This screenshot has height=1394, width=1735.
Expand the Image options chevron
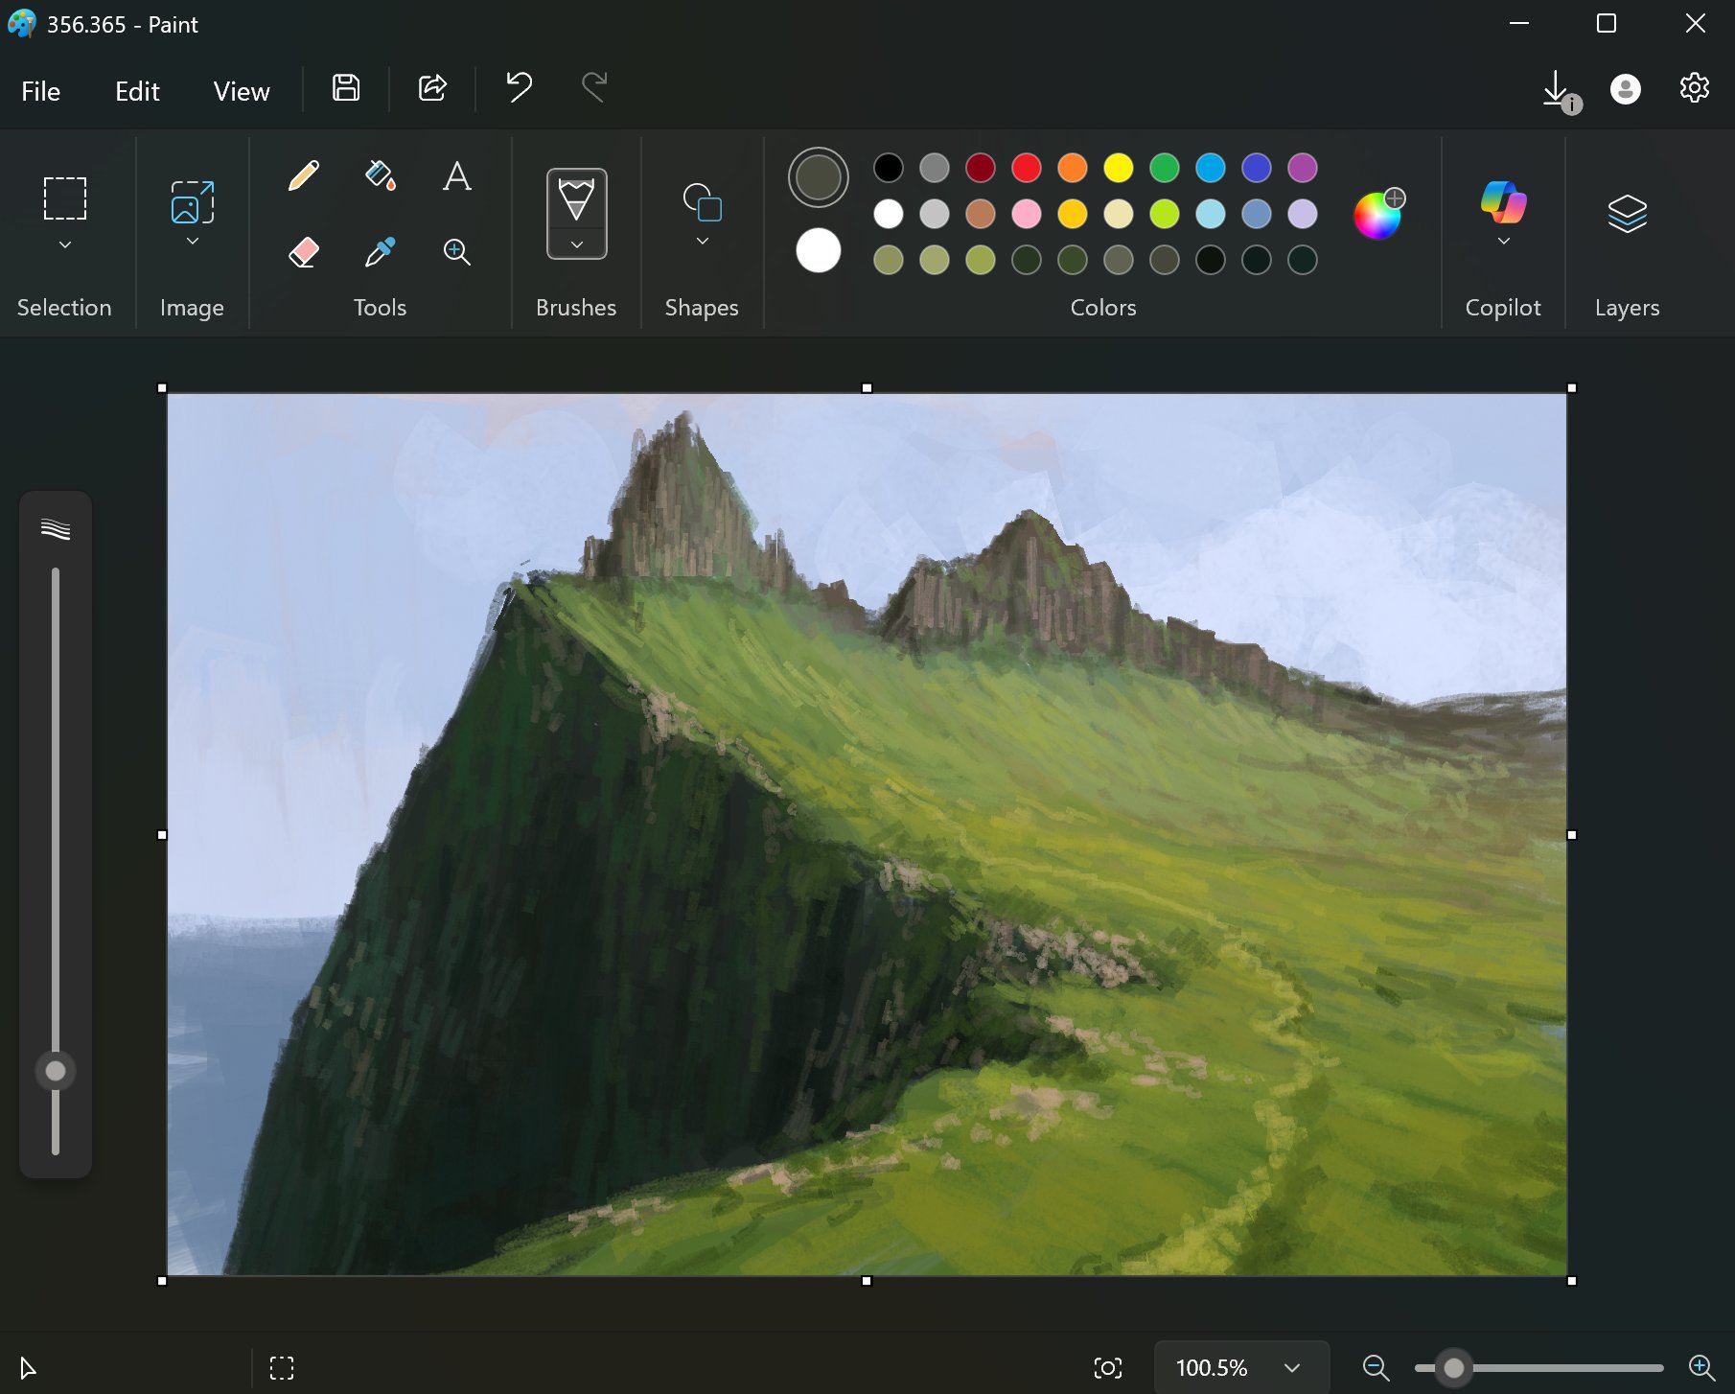(x=193, y=242)
